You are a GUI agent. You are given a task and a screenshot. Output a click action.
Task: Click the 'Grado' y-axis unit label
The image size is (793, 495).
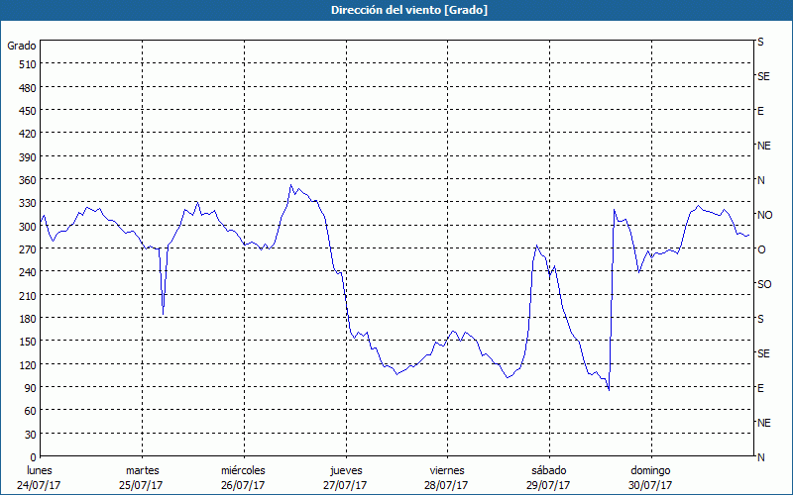tap(22, 46)
